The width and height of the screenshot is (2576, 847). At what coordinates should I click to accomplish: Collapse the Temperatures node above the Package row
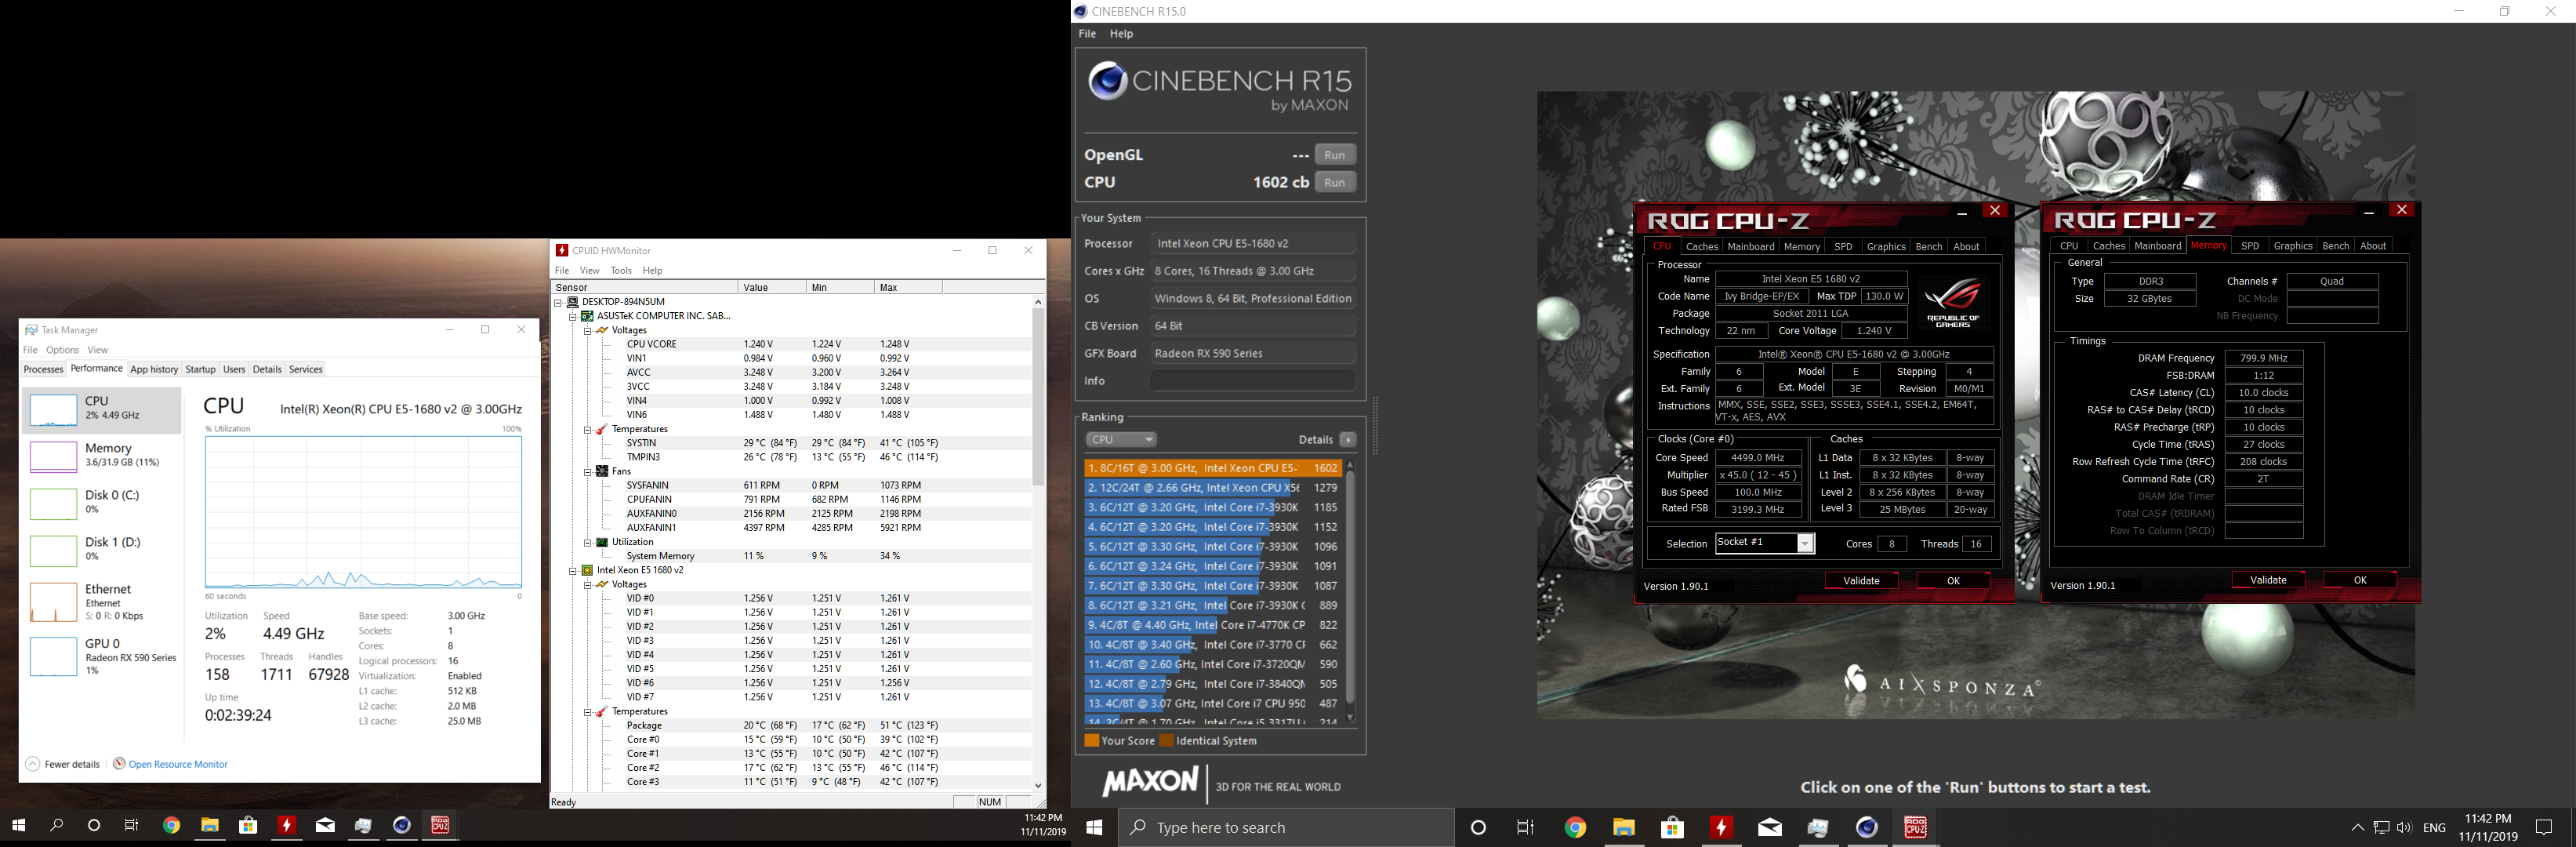point(588,712)
